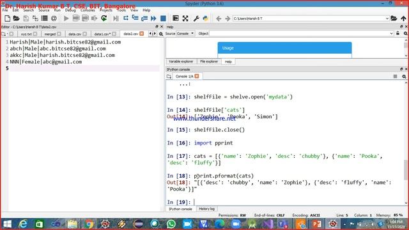Change to parent directory up arrow
The image size is (409, 230).
click(403, 19)
